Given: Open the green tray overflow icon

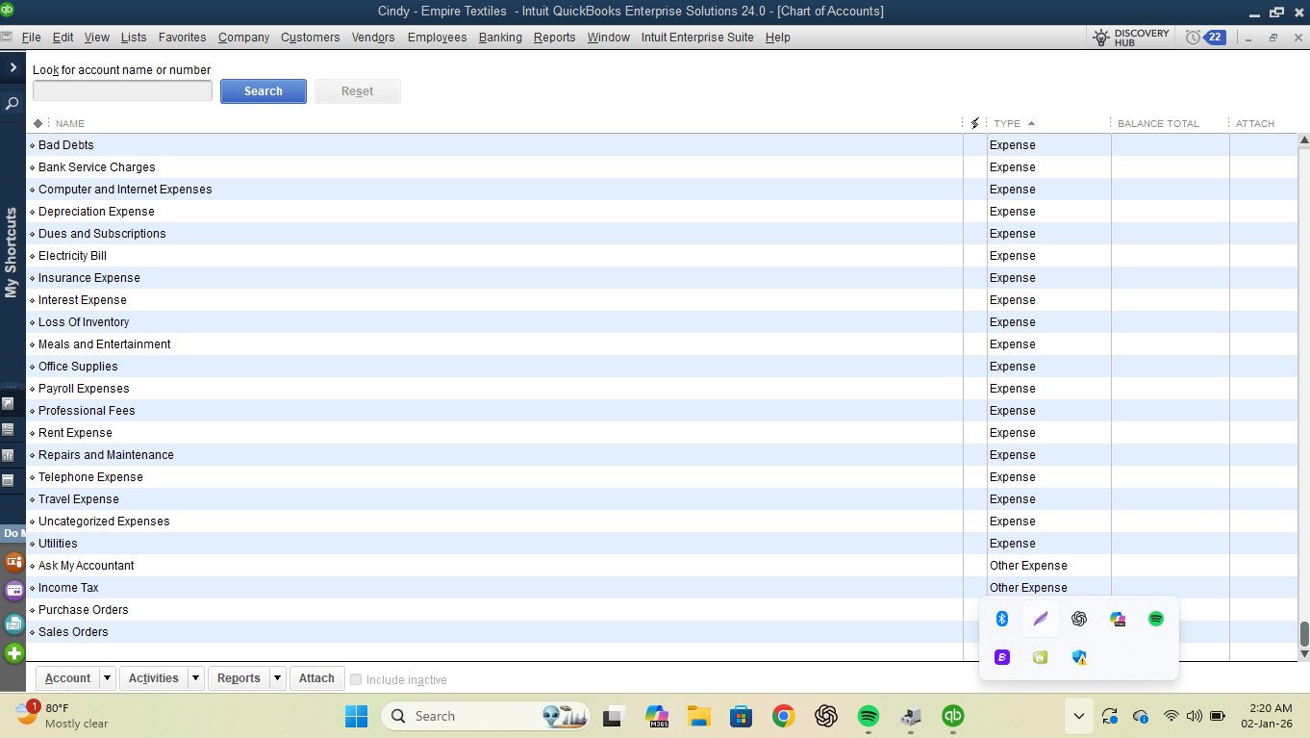Looking at the screenshot, I should pyautogui.click(x=1040, y=657).
